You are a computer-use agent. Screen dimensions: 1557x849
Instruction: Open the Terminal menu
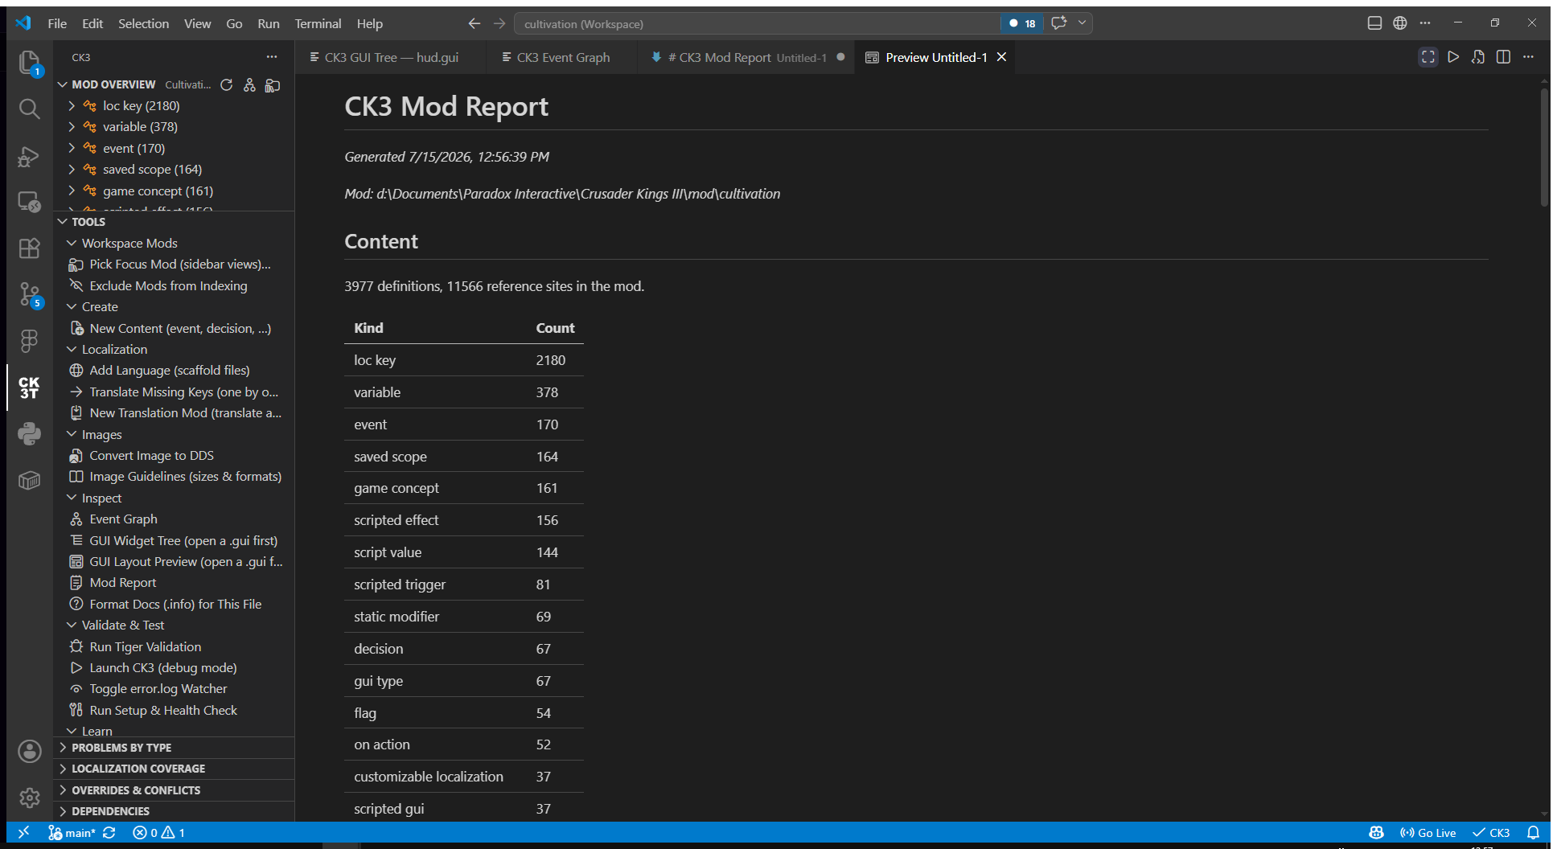[318, 23]
